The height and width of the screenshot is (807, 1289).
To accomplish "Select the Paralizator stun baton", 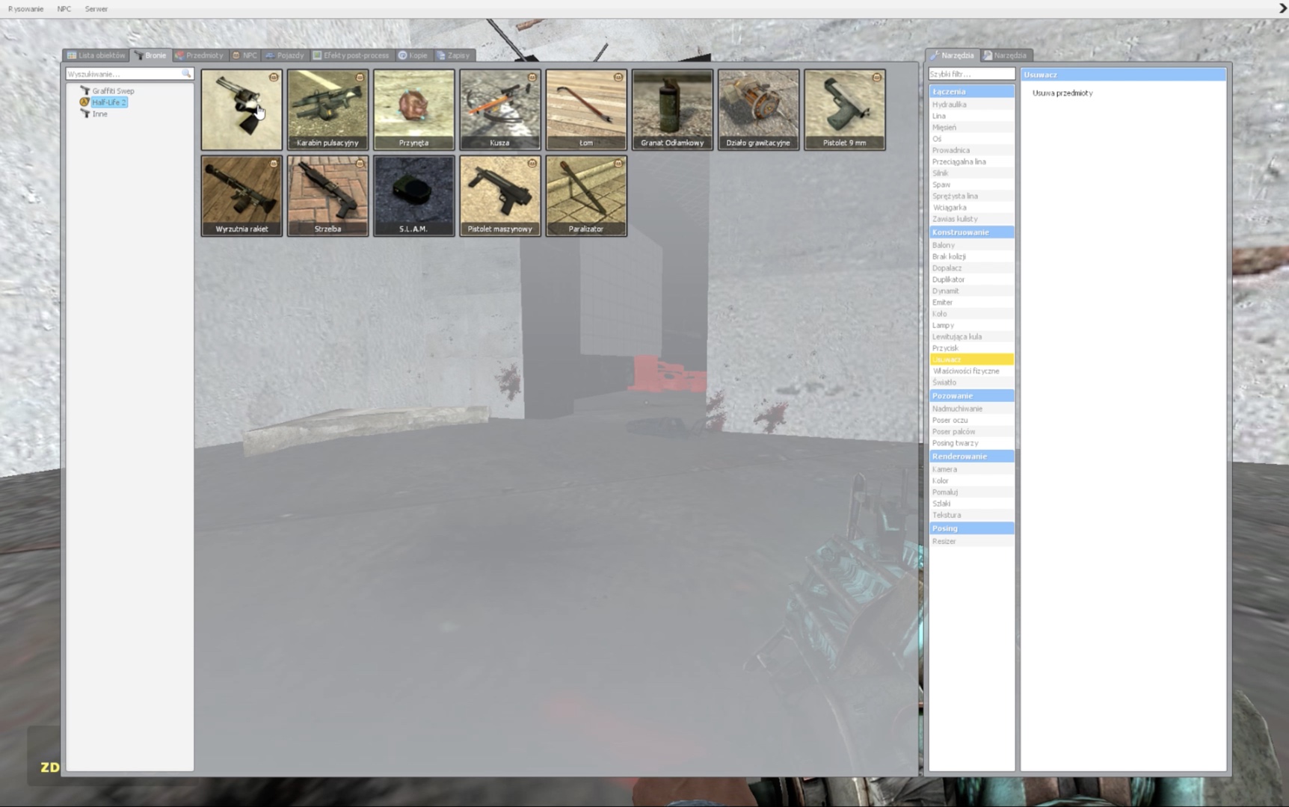I will point(586,196).
